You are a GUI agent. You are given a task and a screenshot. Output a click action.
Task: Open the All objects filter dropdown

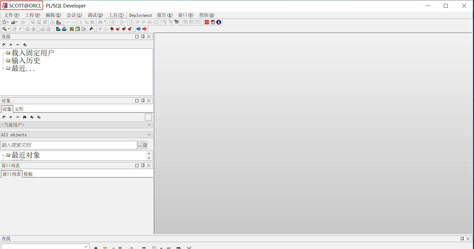click(149, 135)
